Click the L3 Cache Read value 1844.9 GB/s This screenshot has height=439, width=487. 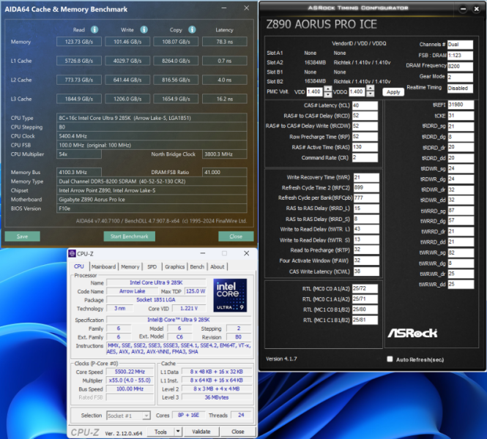click(x=79, y=99)
